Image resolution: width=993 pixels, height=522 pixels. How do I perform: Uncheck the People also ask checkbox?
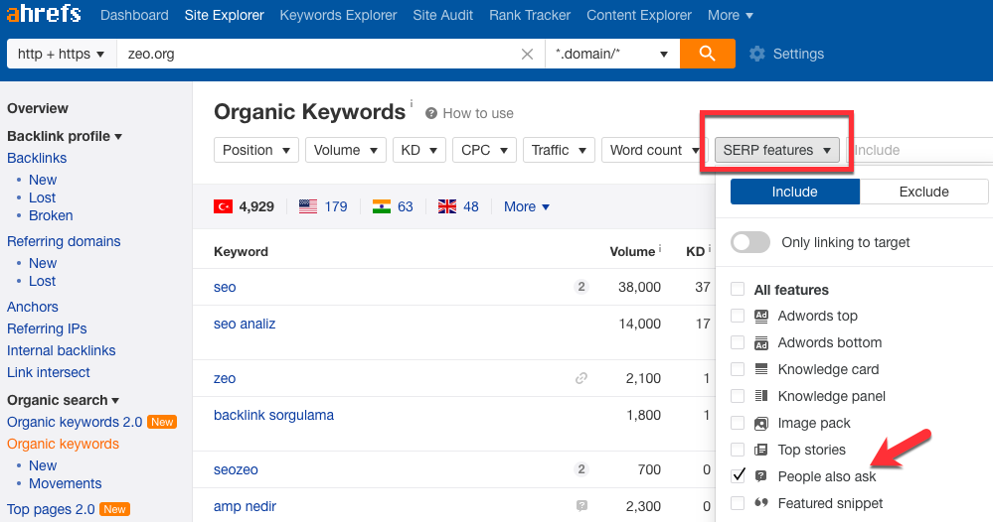pyautogui.click(x=738, y=475)
